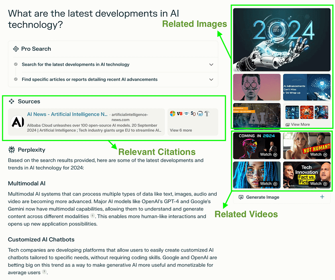Click the Generate Image label
Image resolution: width=335 pixels, height=280 pixels.
tap(262, 197)
